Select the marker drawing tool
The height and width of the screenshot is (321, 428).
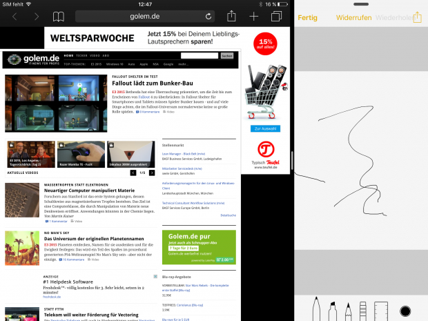pos(332,311)
